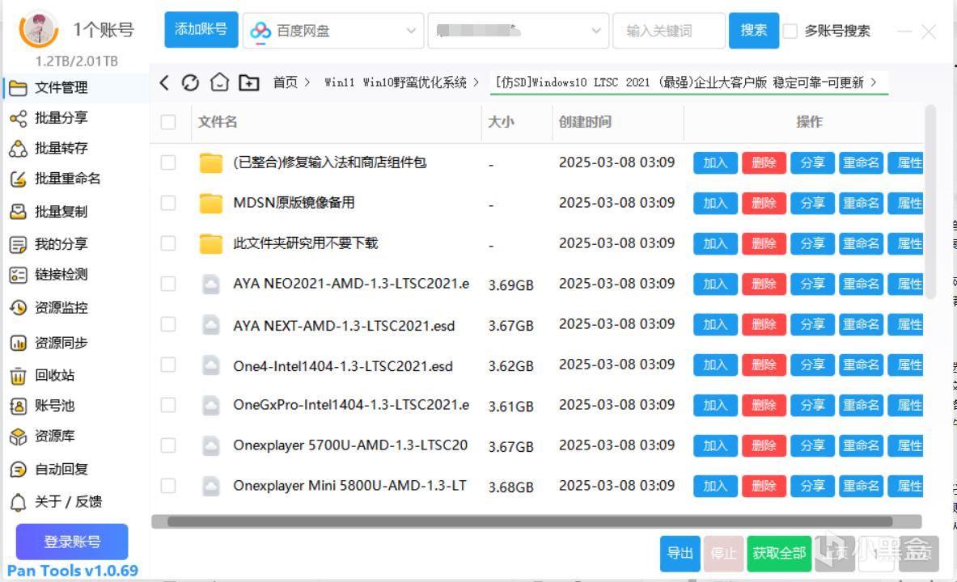Click the 添加账号 button

tap(201, 29)
